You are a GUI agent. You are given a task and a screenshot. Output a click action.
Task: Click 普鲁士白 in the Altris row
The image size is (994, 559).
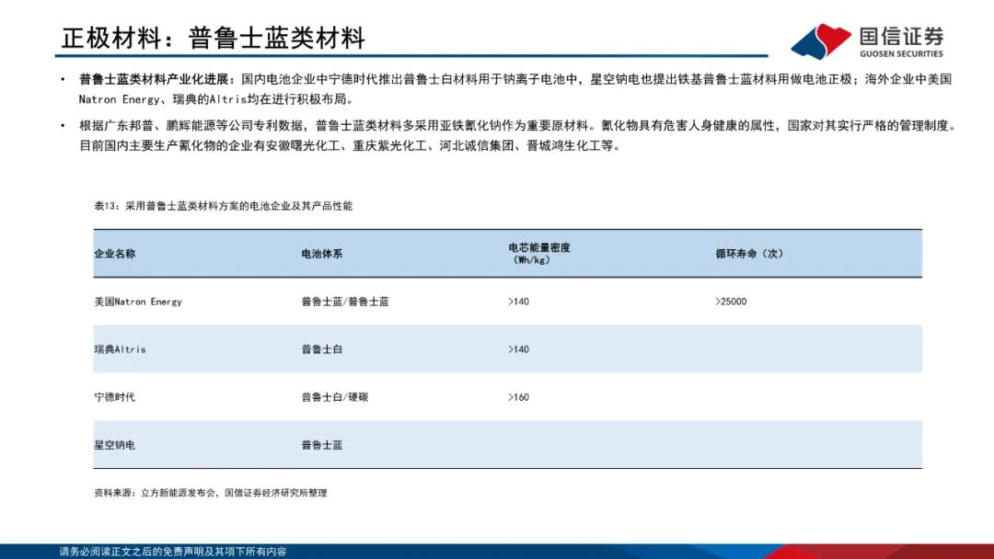click(x=321, y=348)
